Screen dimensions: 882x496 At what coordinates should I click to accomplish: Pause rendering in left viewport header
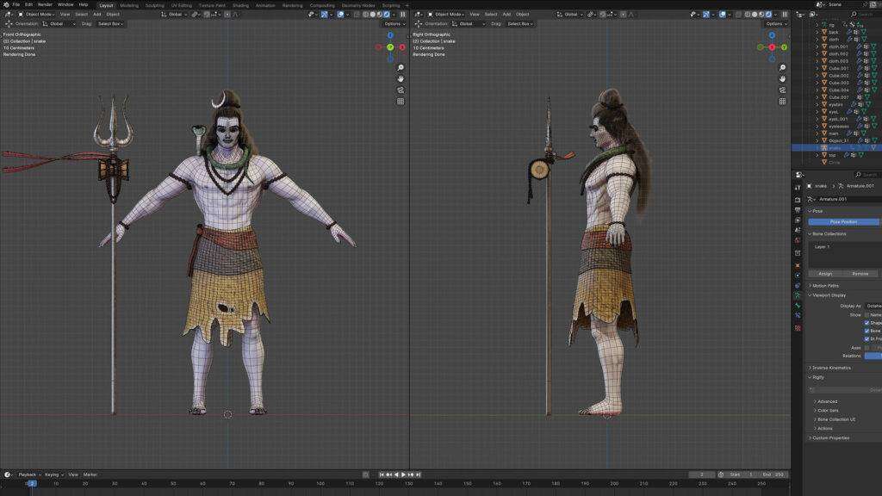[403, 14]
